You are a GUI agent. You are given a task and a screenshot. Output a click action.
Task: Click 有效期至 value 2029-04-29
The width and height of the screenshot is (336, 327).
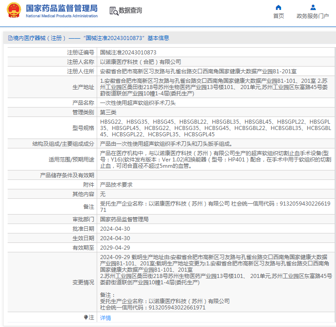(115, 248)
